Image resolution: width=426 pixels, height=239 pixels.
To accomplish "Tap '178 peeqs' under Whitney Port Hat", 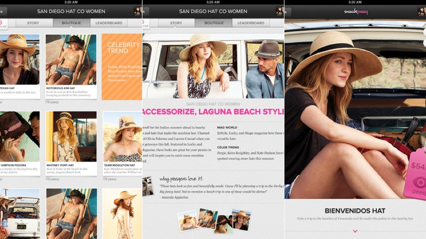I will pos(52,179).
